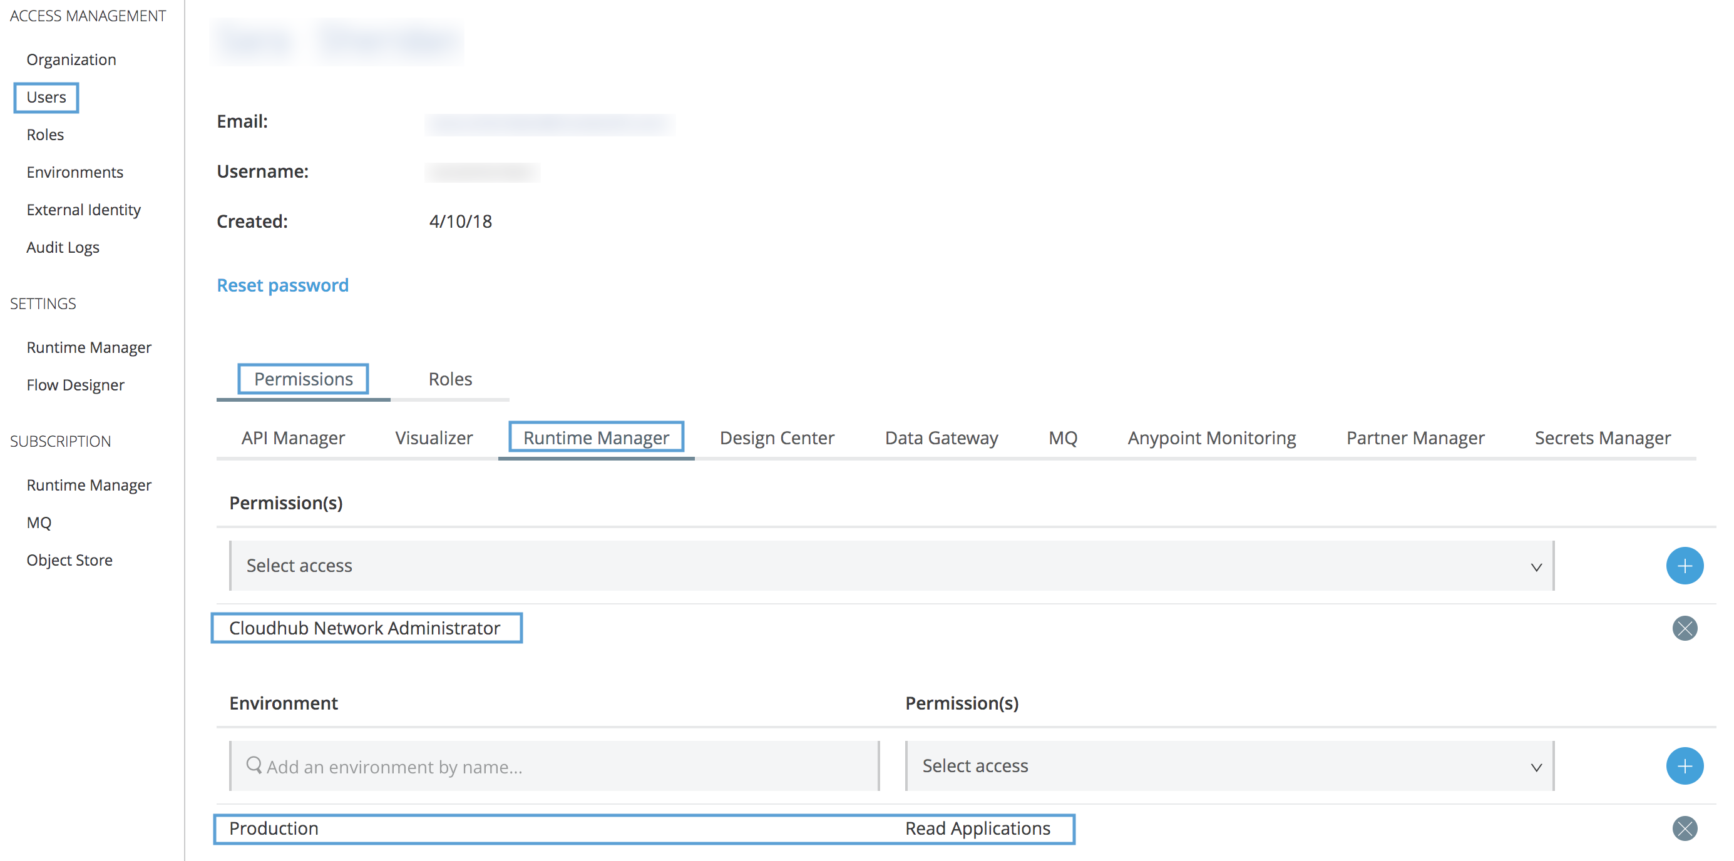Click the Reset password link
Screen dimensions: 1734x861
coord(282,285)
